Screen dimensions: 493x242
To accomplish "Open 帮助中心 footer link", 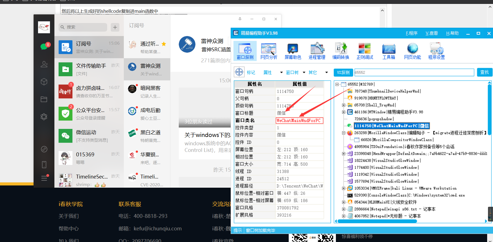I will point(69,229).
